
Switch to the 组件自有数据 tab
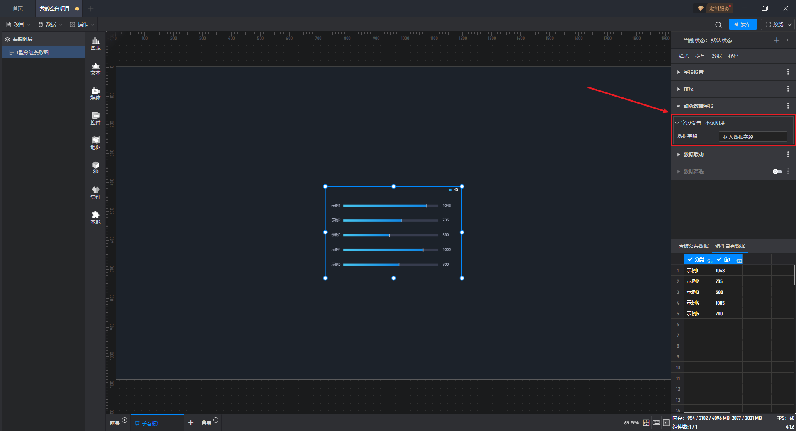pos(730,246)
